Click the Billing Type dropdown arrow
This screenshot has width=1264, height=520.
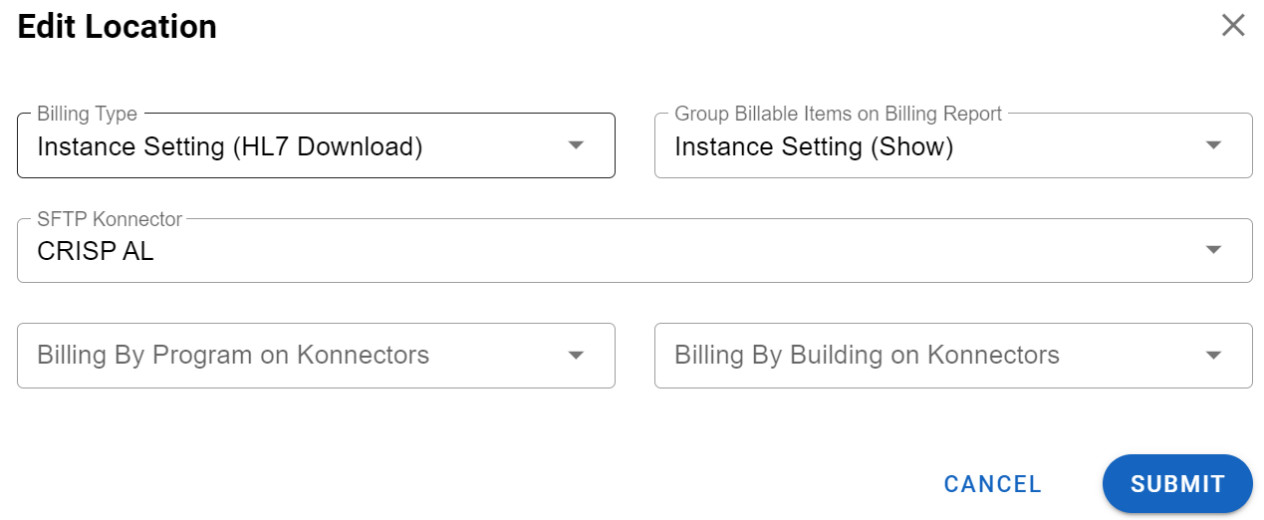click(x=576, y=145)
